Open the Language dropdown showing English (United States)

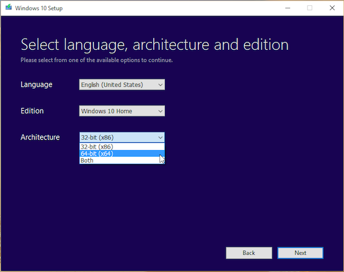point(118,85)
